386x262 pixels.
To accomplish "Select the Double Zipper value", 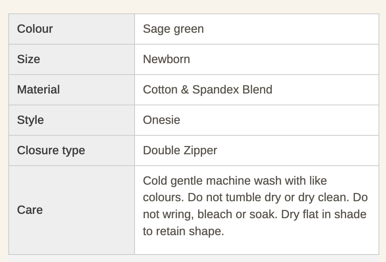I will (180, 150).
